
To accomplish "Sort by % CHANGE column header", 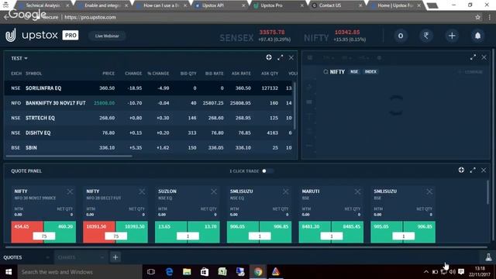I will [158, 74].
